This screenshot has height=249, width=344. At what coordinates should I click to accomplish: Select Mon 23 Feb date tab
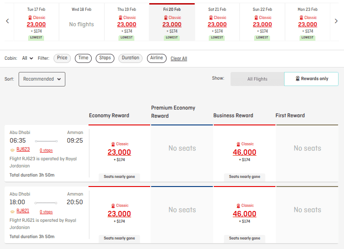(x=307, y=22)
